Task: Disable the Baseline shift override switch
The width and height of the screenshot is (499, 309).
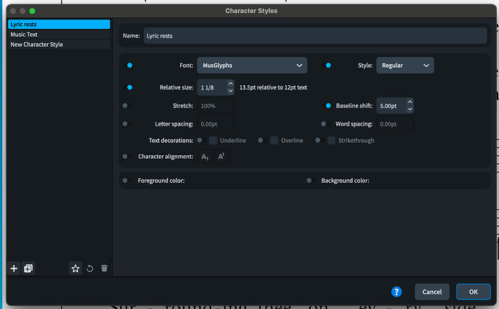Action: pos(326,105)
